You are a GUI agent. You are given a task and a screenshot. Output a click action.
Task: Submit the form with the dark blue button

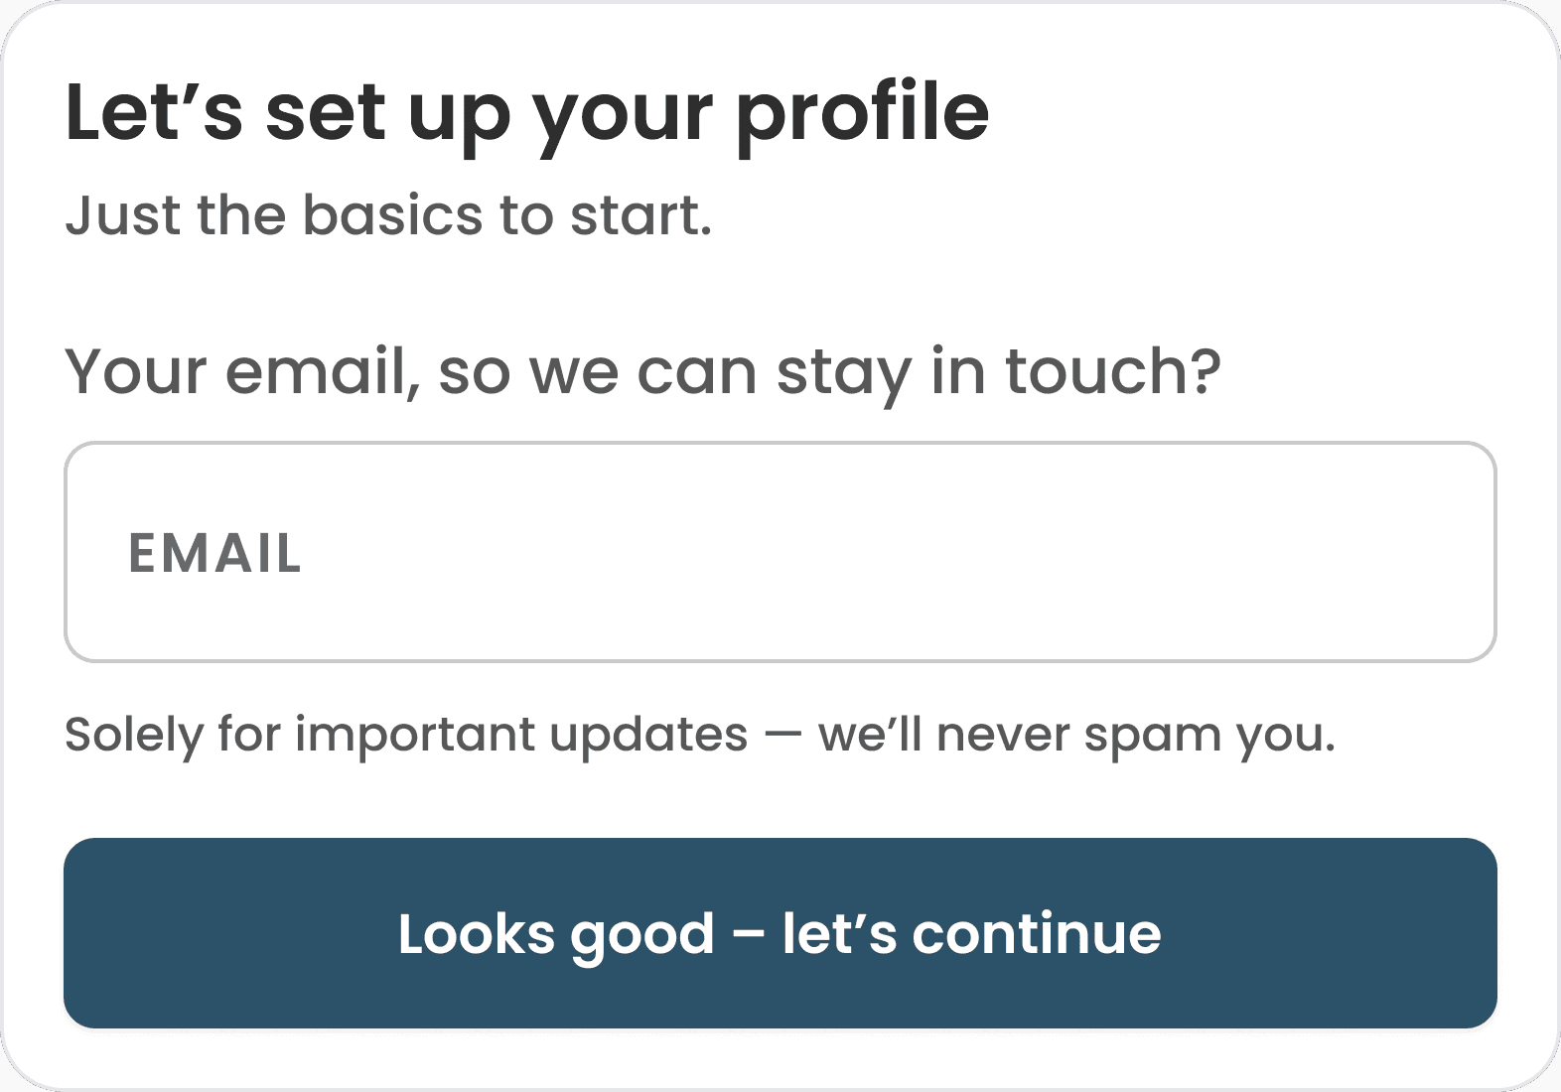780,933
